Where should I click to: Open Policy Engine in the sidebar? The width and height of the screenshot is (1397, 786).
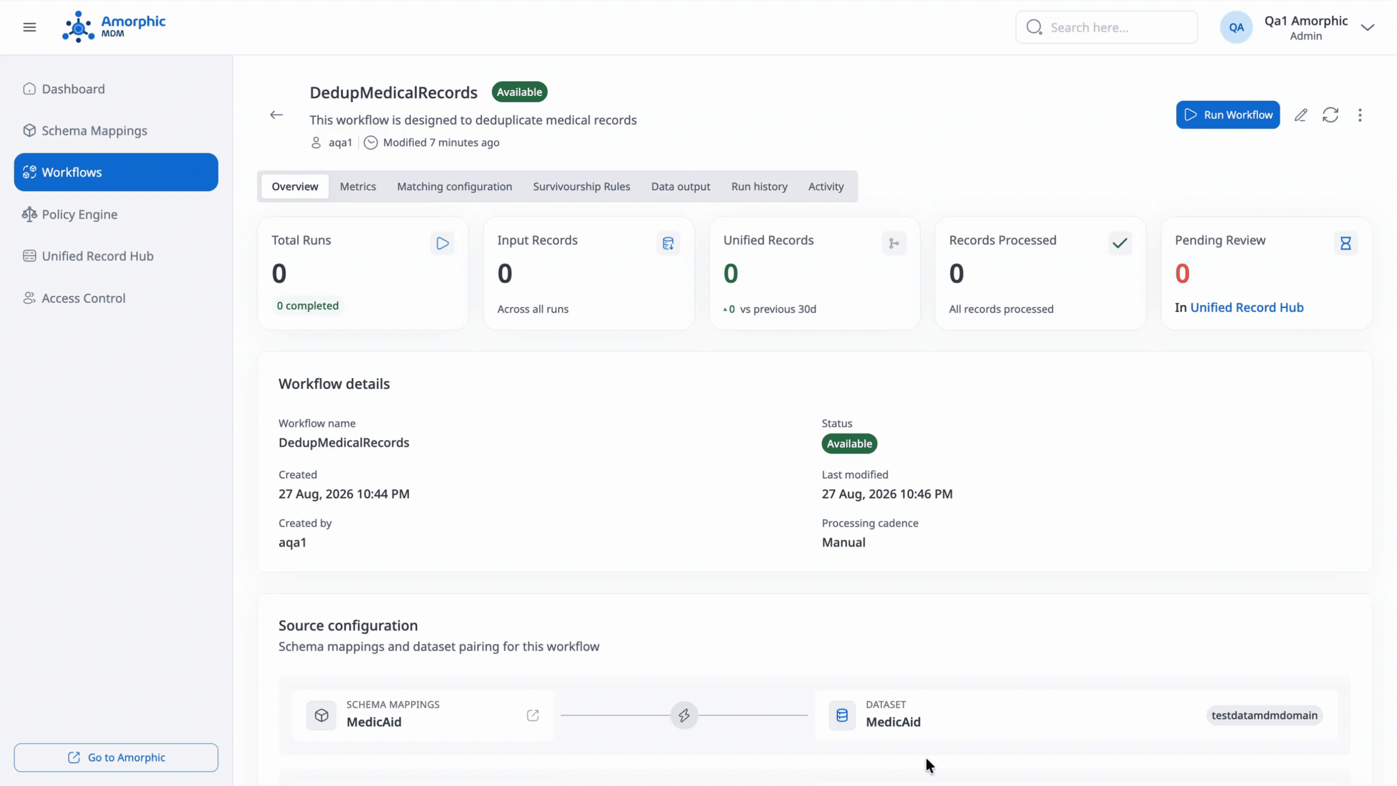pos(116,214)
